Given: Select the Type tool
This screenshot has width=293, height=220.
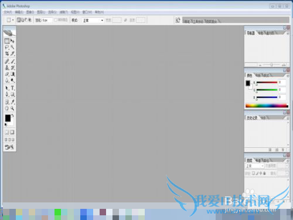Looking at the screenshot, I should (x=12, y=88).
